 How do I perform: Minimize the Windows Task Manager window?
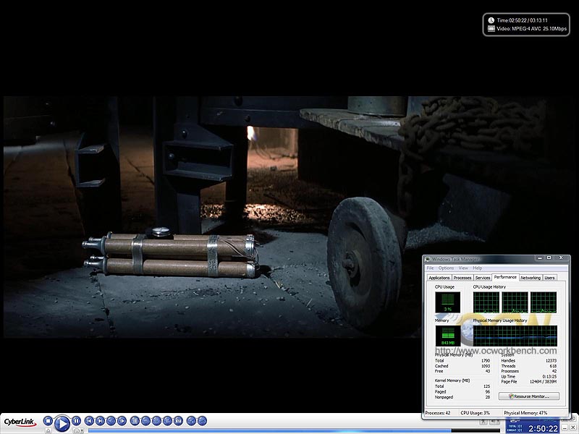click(x=540, y=258)
